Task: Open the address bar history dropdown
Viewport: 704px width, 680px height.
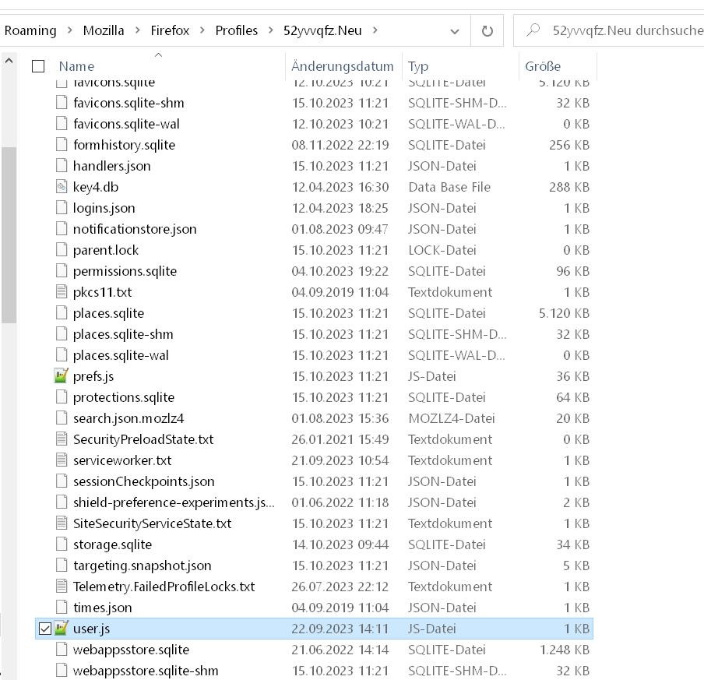Action: (455, 31)
